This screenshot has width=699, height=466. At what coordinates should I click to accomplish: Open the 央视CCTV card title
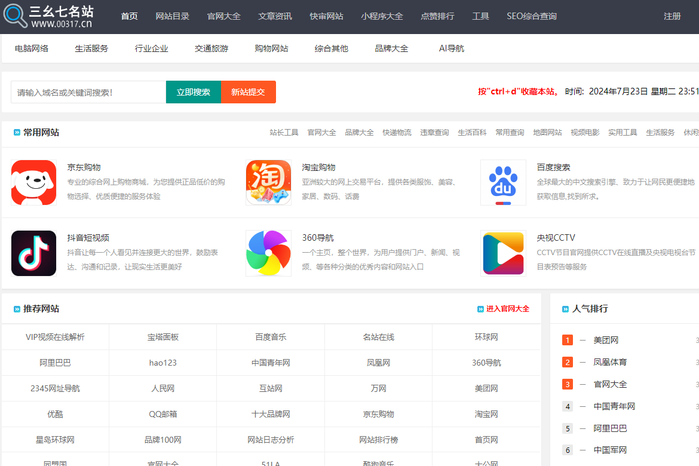click(556, 238)
